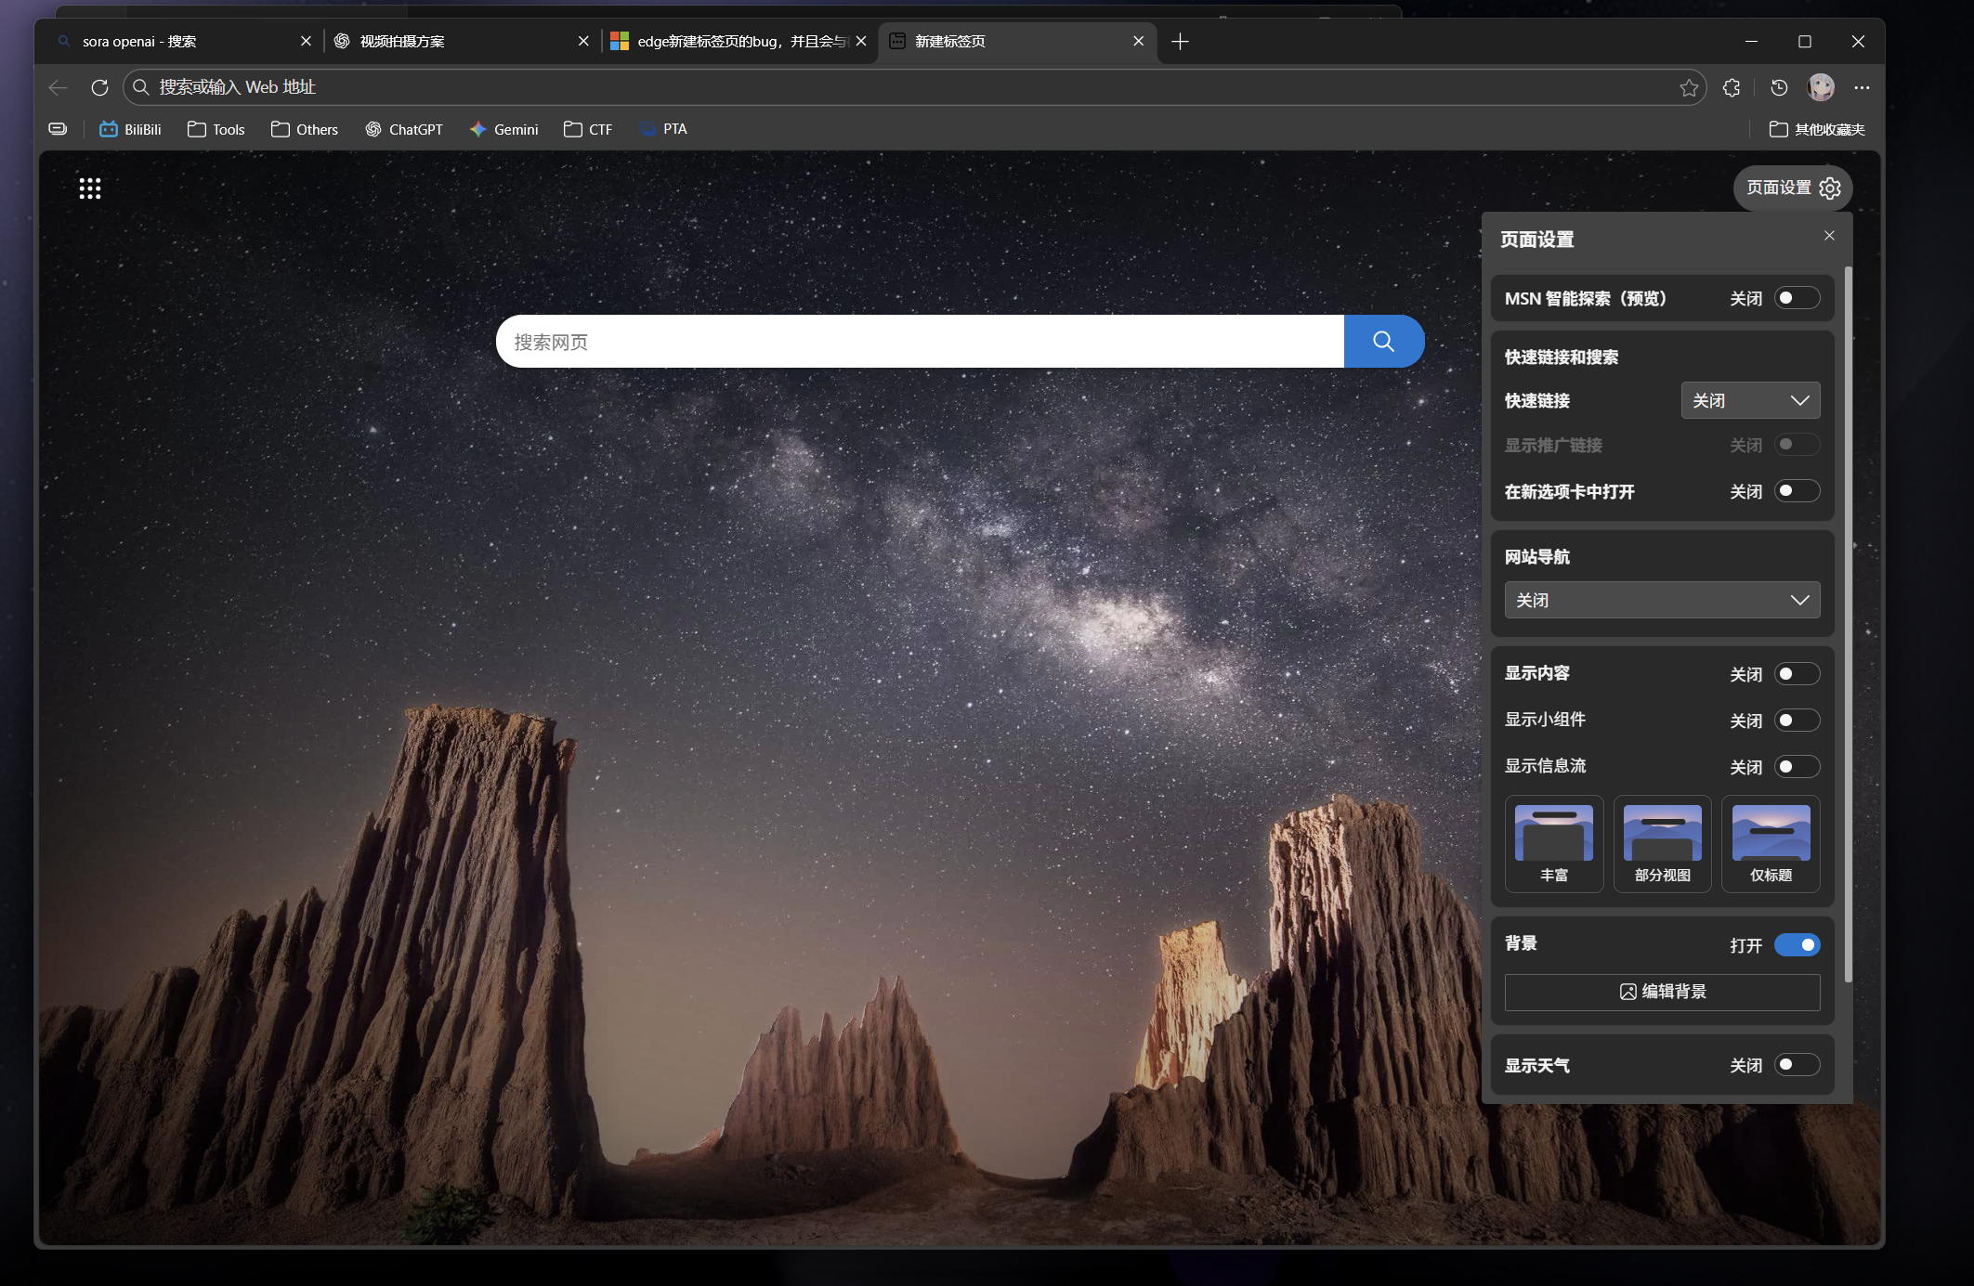Open the Tools bookmarks folder

(216, 129)
